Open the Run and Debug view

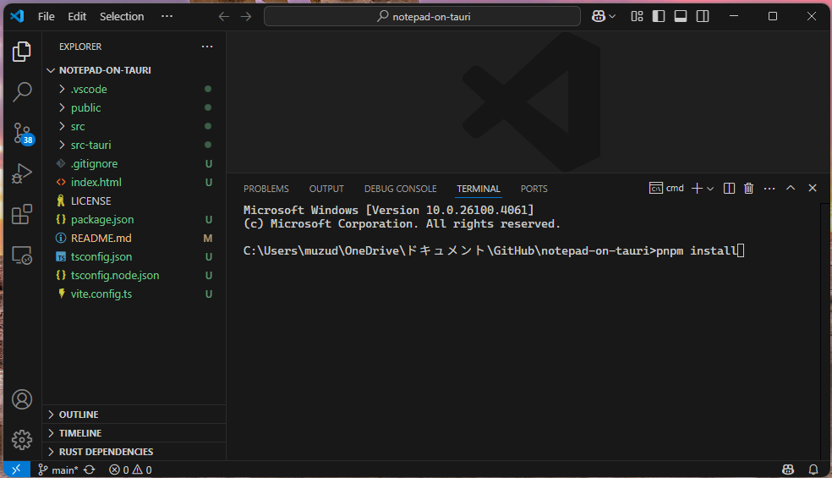tap(22, 173)
